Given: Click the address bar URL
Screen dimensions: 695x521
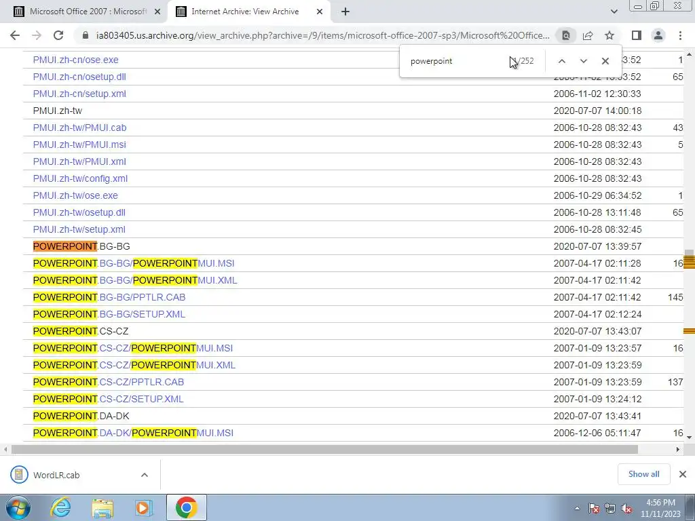Looking at the screenshot, I should (322, 35).
